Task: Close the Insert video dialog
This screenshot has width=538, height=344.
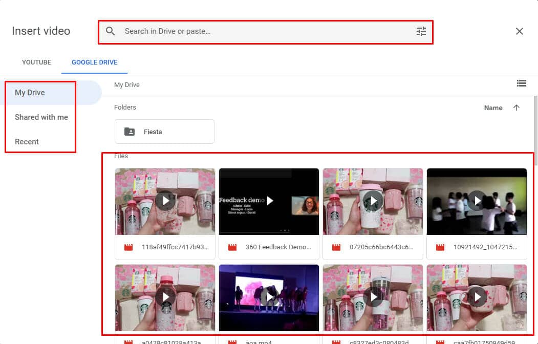Action: (x=519, y=31)
